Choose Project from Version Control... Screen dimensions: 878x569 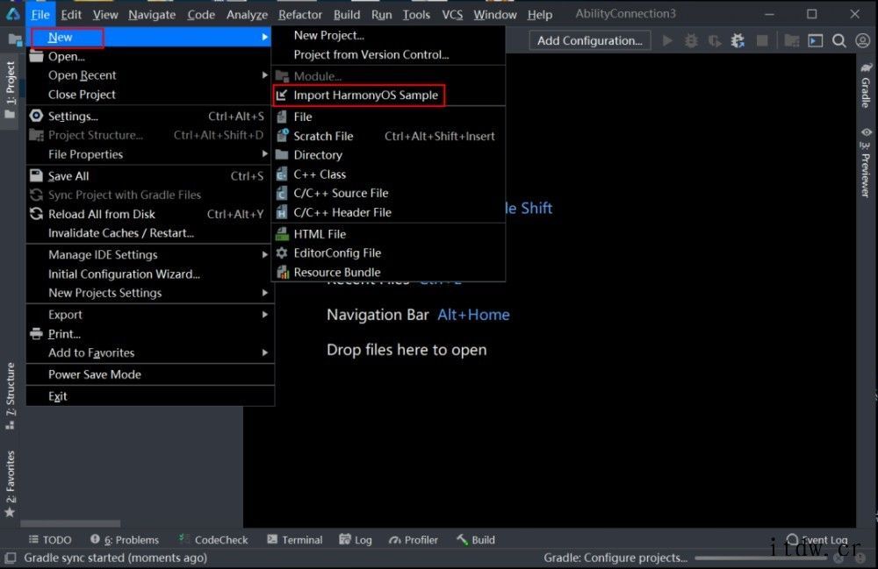click(x=389, y=54)
